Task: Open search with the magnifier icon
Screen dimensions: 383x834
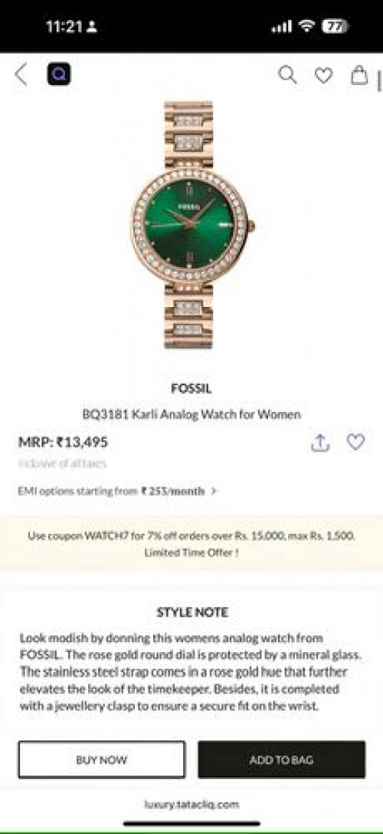Action: 287,75
